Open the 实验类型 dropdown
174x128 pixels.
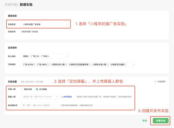tap(45, 24)
